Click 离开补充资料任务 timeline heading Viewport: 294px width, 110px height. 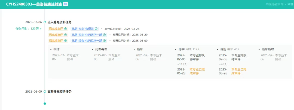click(x=59, y=92)
